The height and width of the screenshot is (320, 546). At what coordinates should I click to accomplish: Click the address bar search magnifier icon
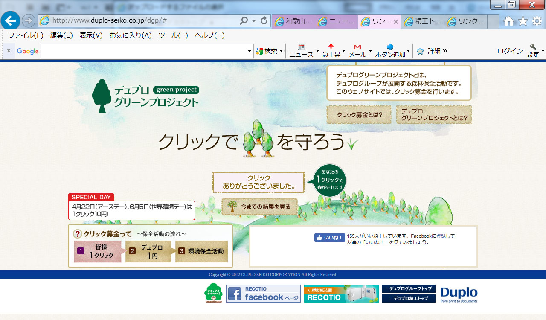(x=244, y=20)
